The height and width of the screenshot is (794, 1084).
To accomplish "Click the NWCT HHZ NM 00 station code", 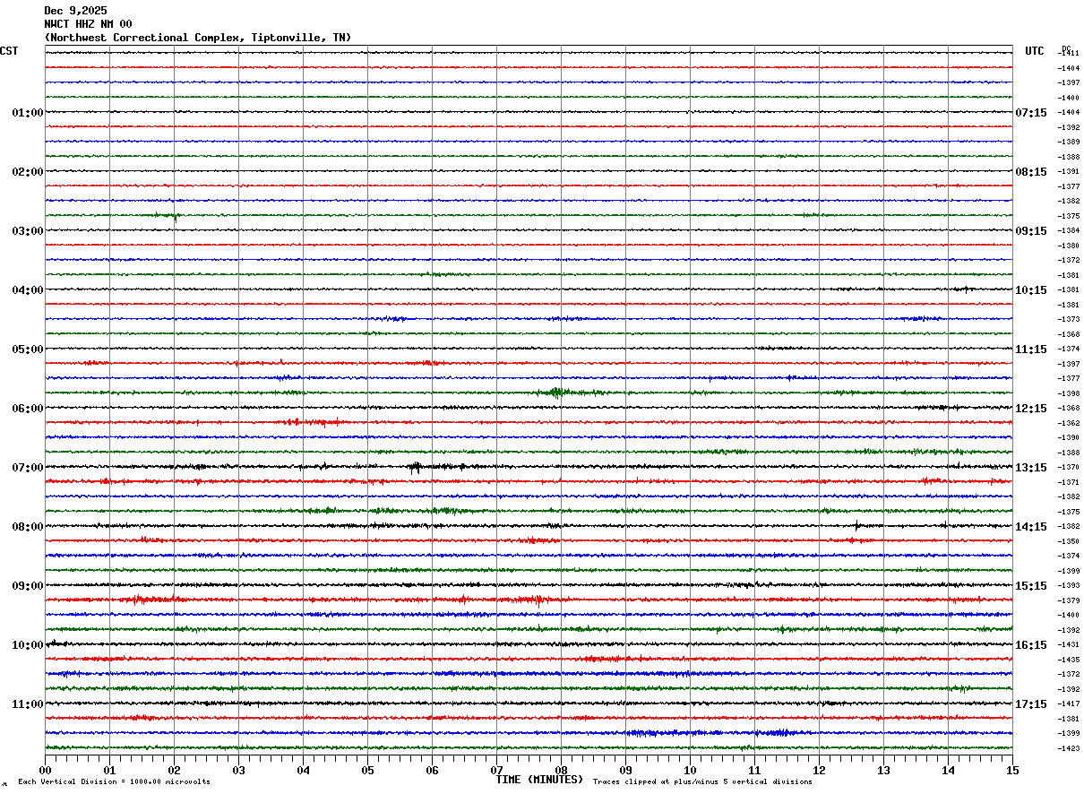I will click(88, 24).
